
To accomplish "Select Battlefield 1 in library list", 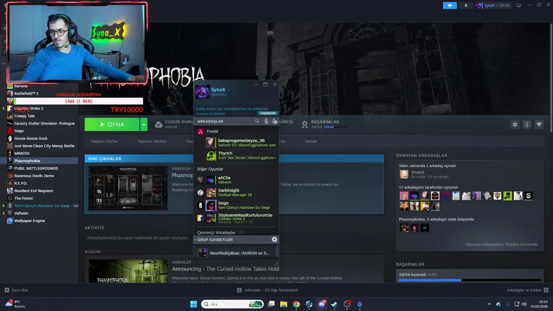I will point(26,93).
